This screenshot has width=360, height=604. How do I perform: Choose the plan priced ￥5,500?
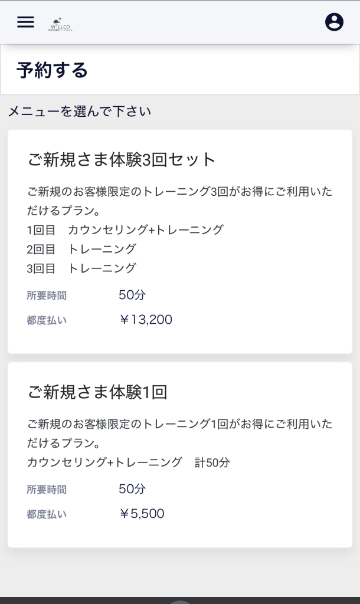tap(142, 513)
